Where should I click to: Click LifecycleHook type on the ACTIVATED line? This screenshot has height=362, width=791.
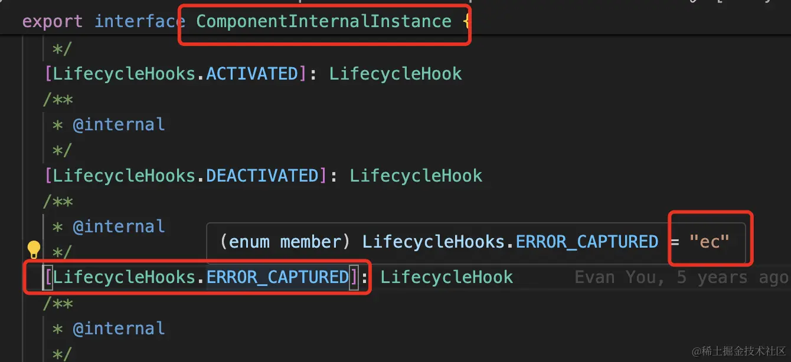point(395,74)
